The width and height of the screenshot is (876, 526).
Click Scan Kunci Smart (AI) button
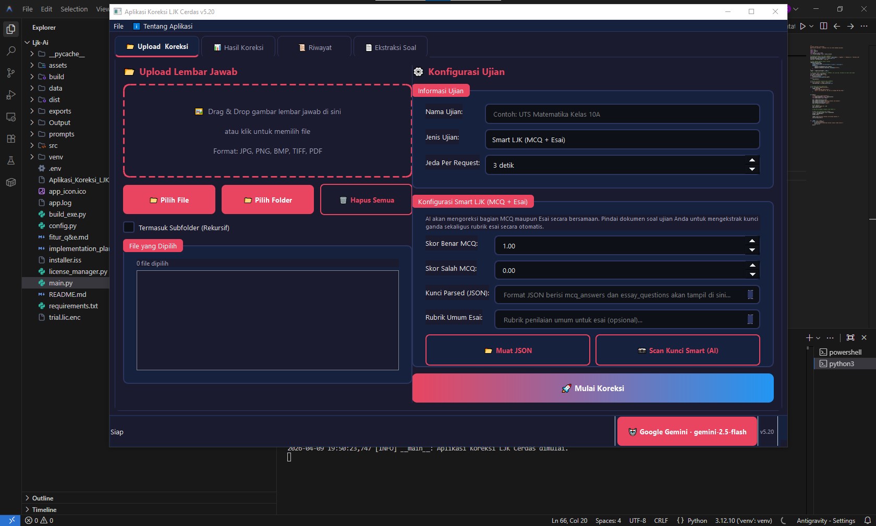click(677, 350)
